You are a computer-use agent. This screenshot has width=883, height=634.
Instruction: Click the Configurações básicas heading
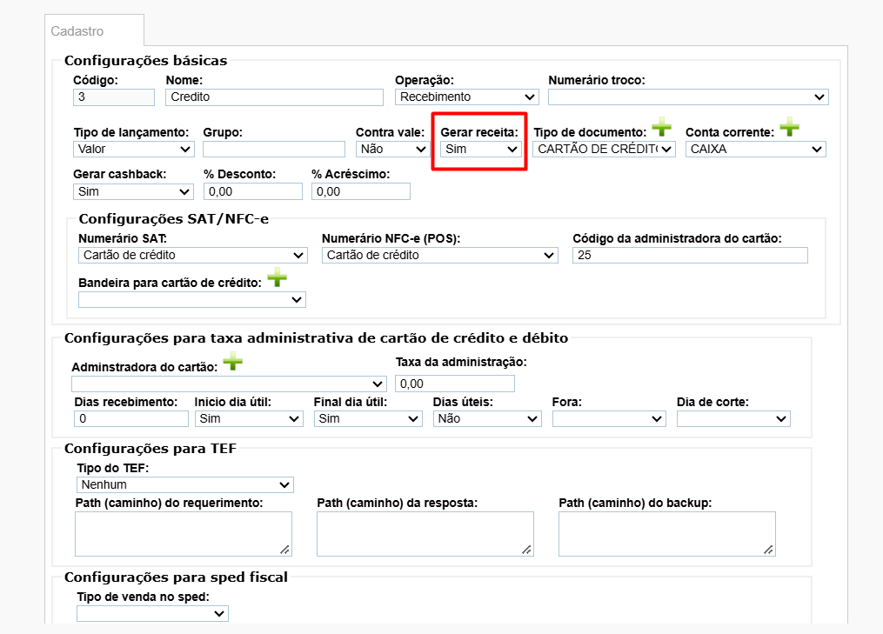click(x=146, y=61)
